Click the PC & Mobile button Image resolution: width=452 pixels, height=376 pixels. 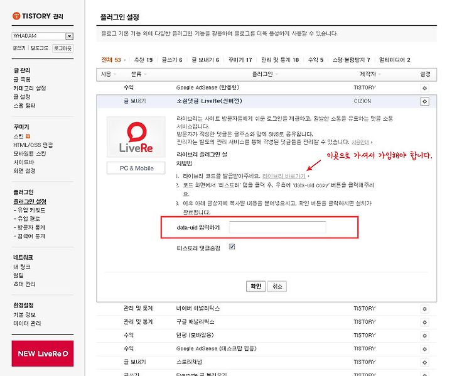pyautogui.click(x=136, y=168)
